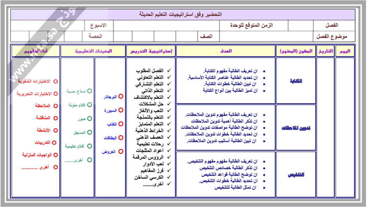This screenshot has height=207, width=368.
Task: Select the الكتابة content cell
Action: (x=296, y=81)
